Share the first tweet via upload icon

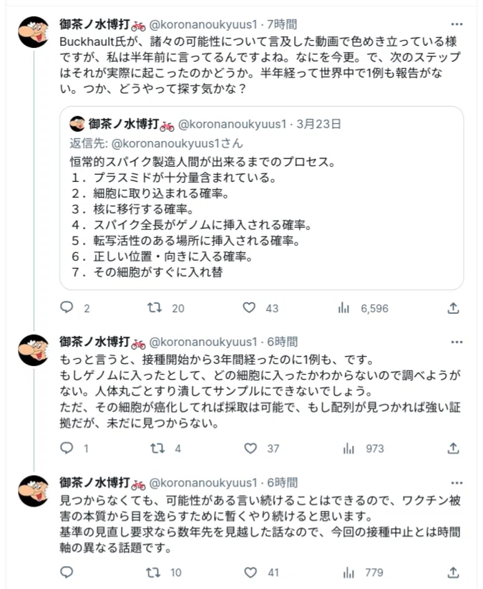pos(454,308)
